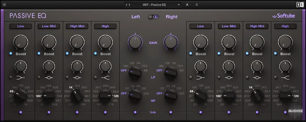Toggle right Low band shelf shape LED
This screenshot has width=306, height=122.
click(x=191, y=77)
